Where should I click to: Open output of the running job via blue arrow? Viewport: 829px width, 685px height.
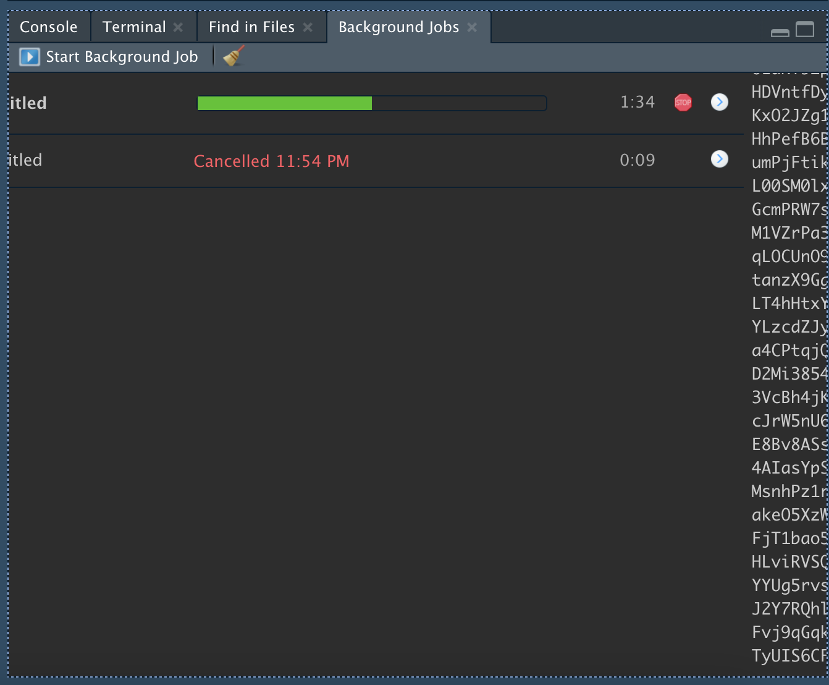coord(719,102)
